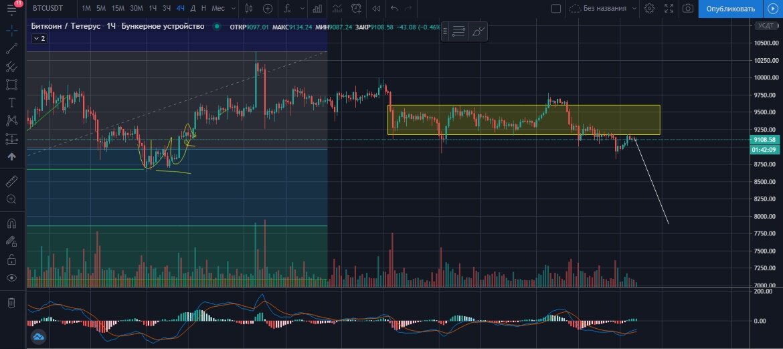Start bar replay rewind icon
This screenshot has width=783, height=349.
pos(376,9)
